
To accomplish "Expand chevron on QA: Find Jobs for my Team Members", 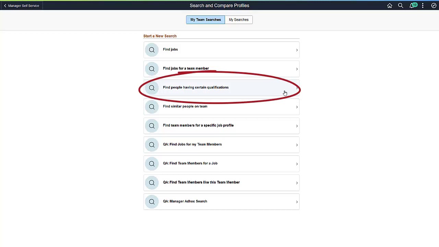I will 297,145.
